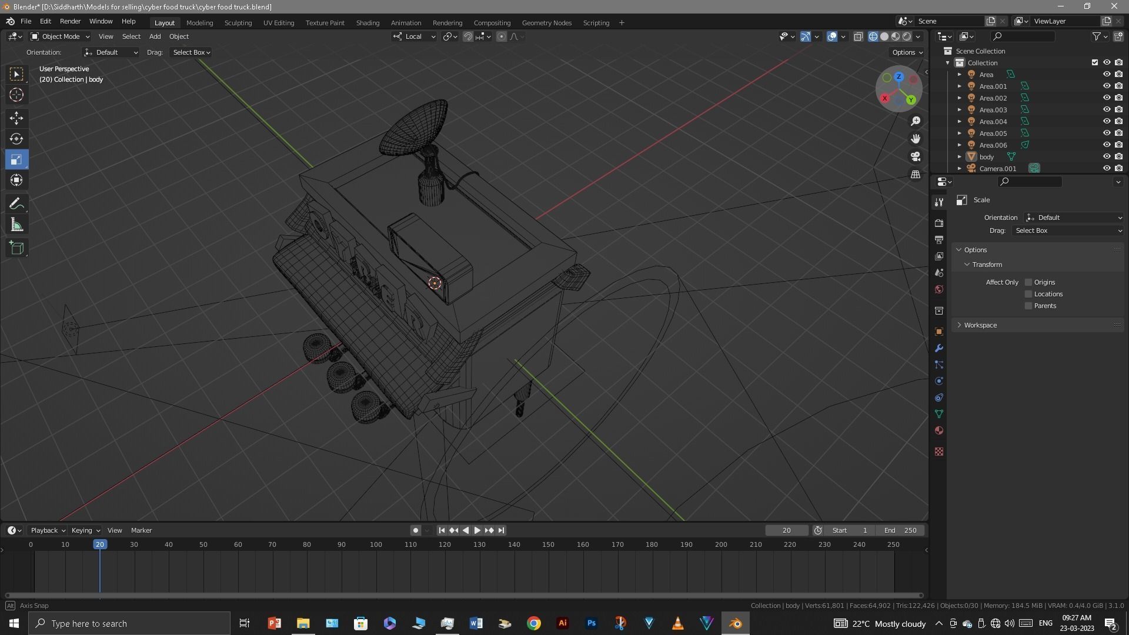Open the File menu
Viewport: 1129px width, 635px height.
(26, 21)
